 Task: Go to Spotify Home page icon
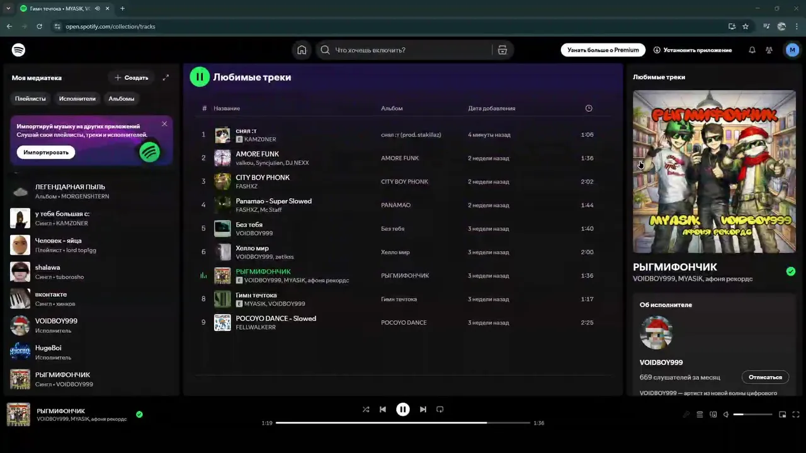pos(302,50)
